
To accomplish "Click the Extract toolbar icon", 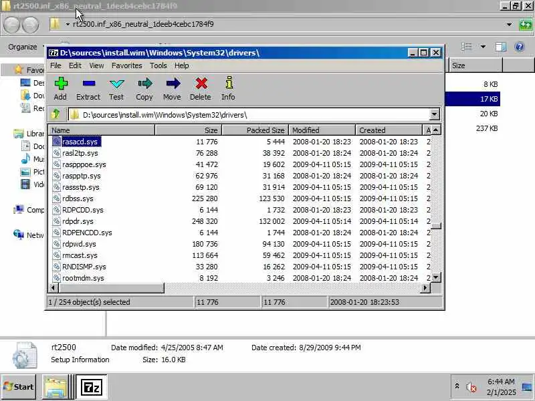I will 88,88.
